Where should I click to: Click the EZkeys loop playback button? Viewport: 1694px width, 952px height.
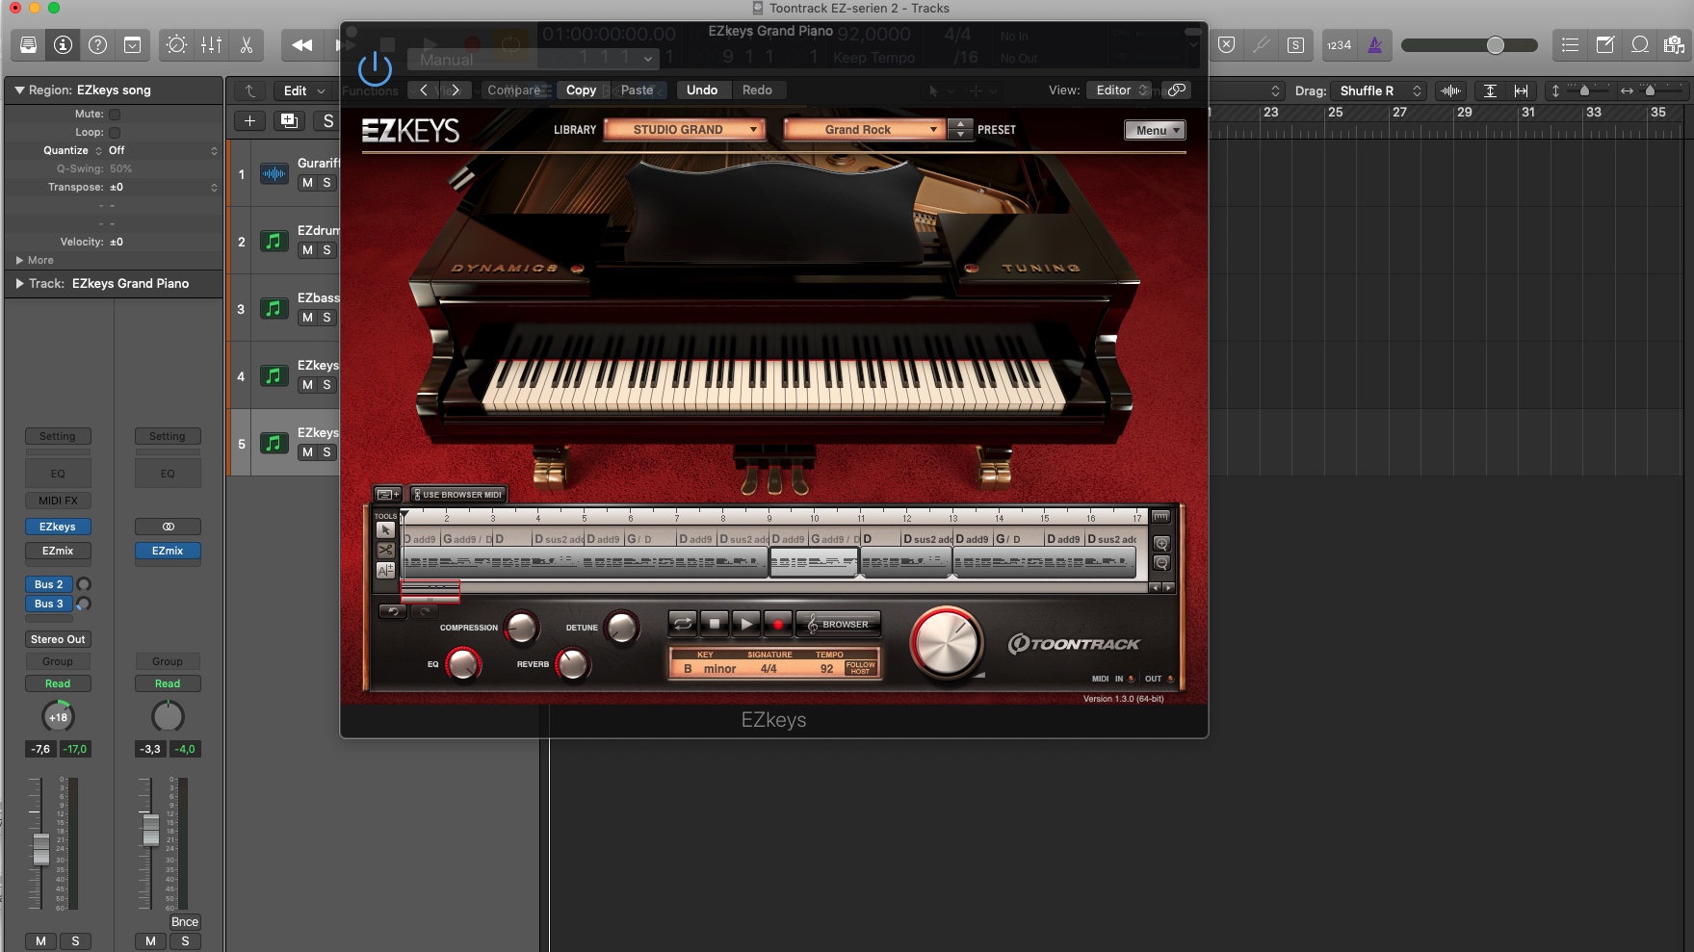[683, 624]
